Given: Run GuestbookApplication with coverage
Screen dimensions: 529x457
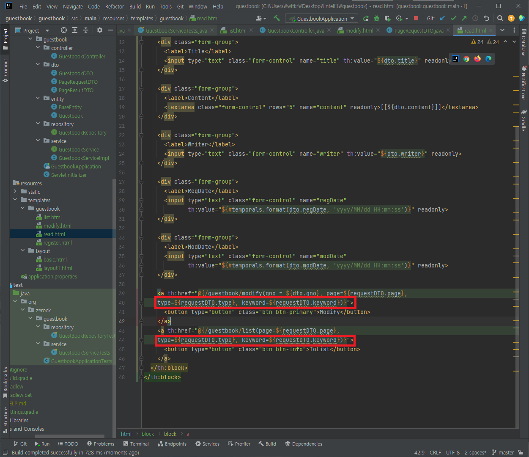Looking at the screenshot, I should pos(388,18).
